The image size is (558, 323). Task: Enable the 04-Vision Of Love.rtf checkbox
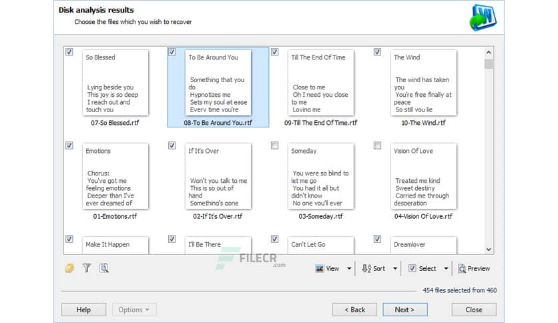pyautogui.click(x=377, y=145)
